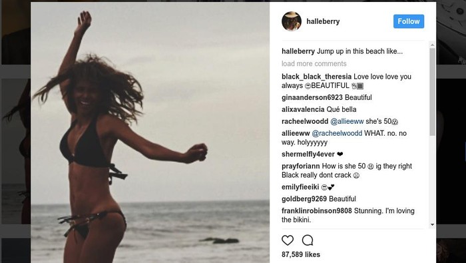The width and height of the screenshot is (466, 263).
Task: View the 87,589 likes list
Action: 301,254
